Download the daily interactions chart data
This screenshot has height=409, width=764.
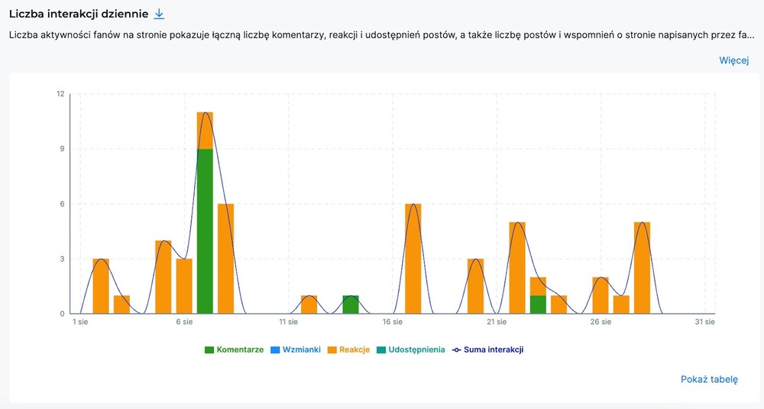tap(159, 15)
